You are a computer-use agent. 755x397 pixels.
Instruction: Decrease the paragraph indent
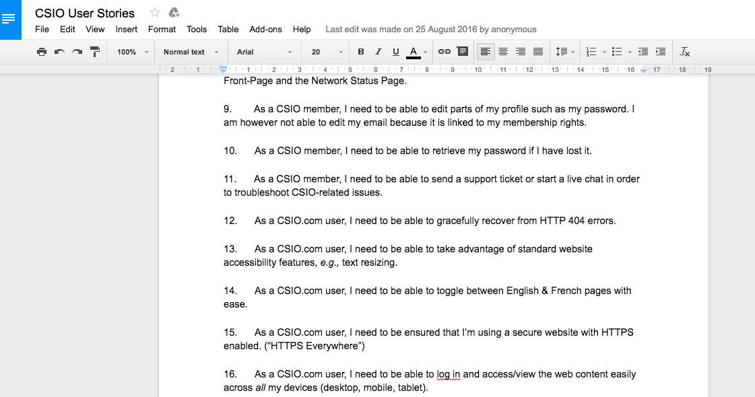pos(643,52)
